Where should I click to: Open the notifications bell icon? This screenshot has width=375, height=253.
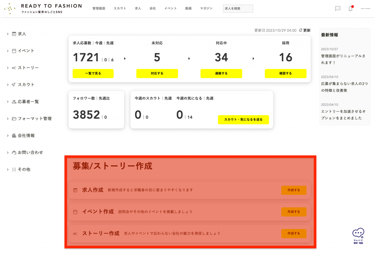tap(350, 8)
